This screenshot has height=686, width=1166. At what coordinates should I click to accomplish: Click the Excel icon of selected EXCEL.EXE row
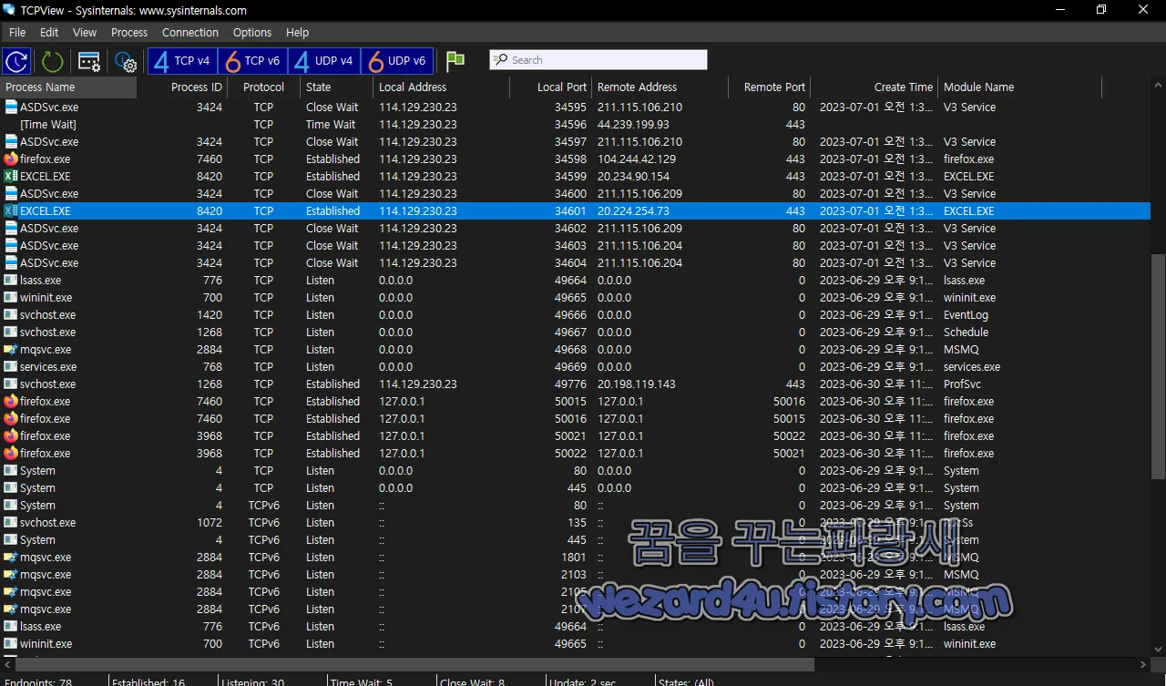(11, 210)
